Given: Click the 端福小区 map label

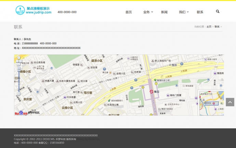Looking at the screenshot, I should [x=25, y=72].
